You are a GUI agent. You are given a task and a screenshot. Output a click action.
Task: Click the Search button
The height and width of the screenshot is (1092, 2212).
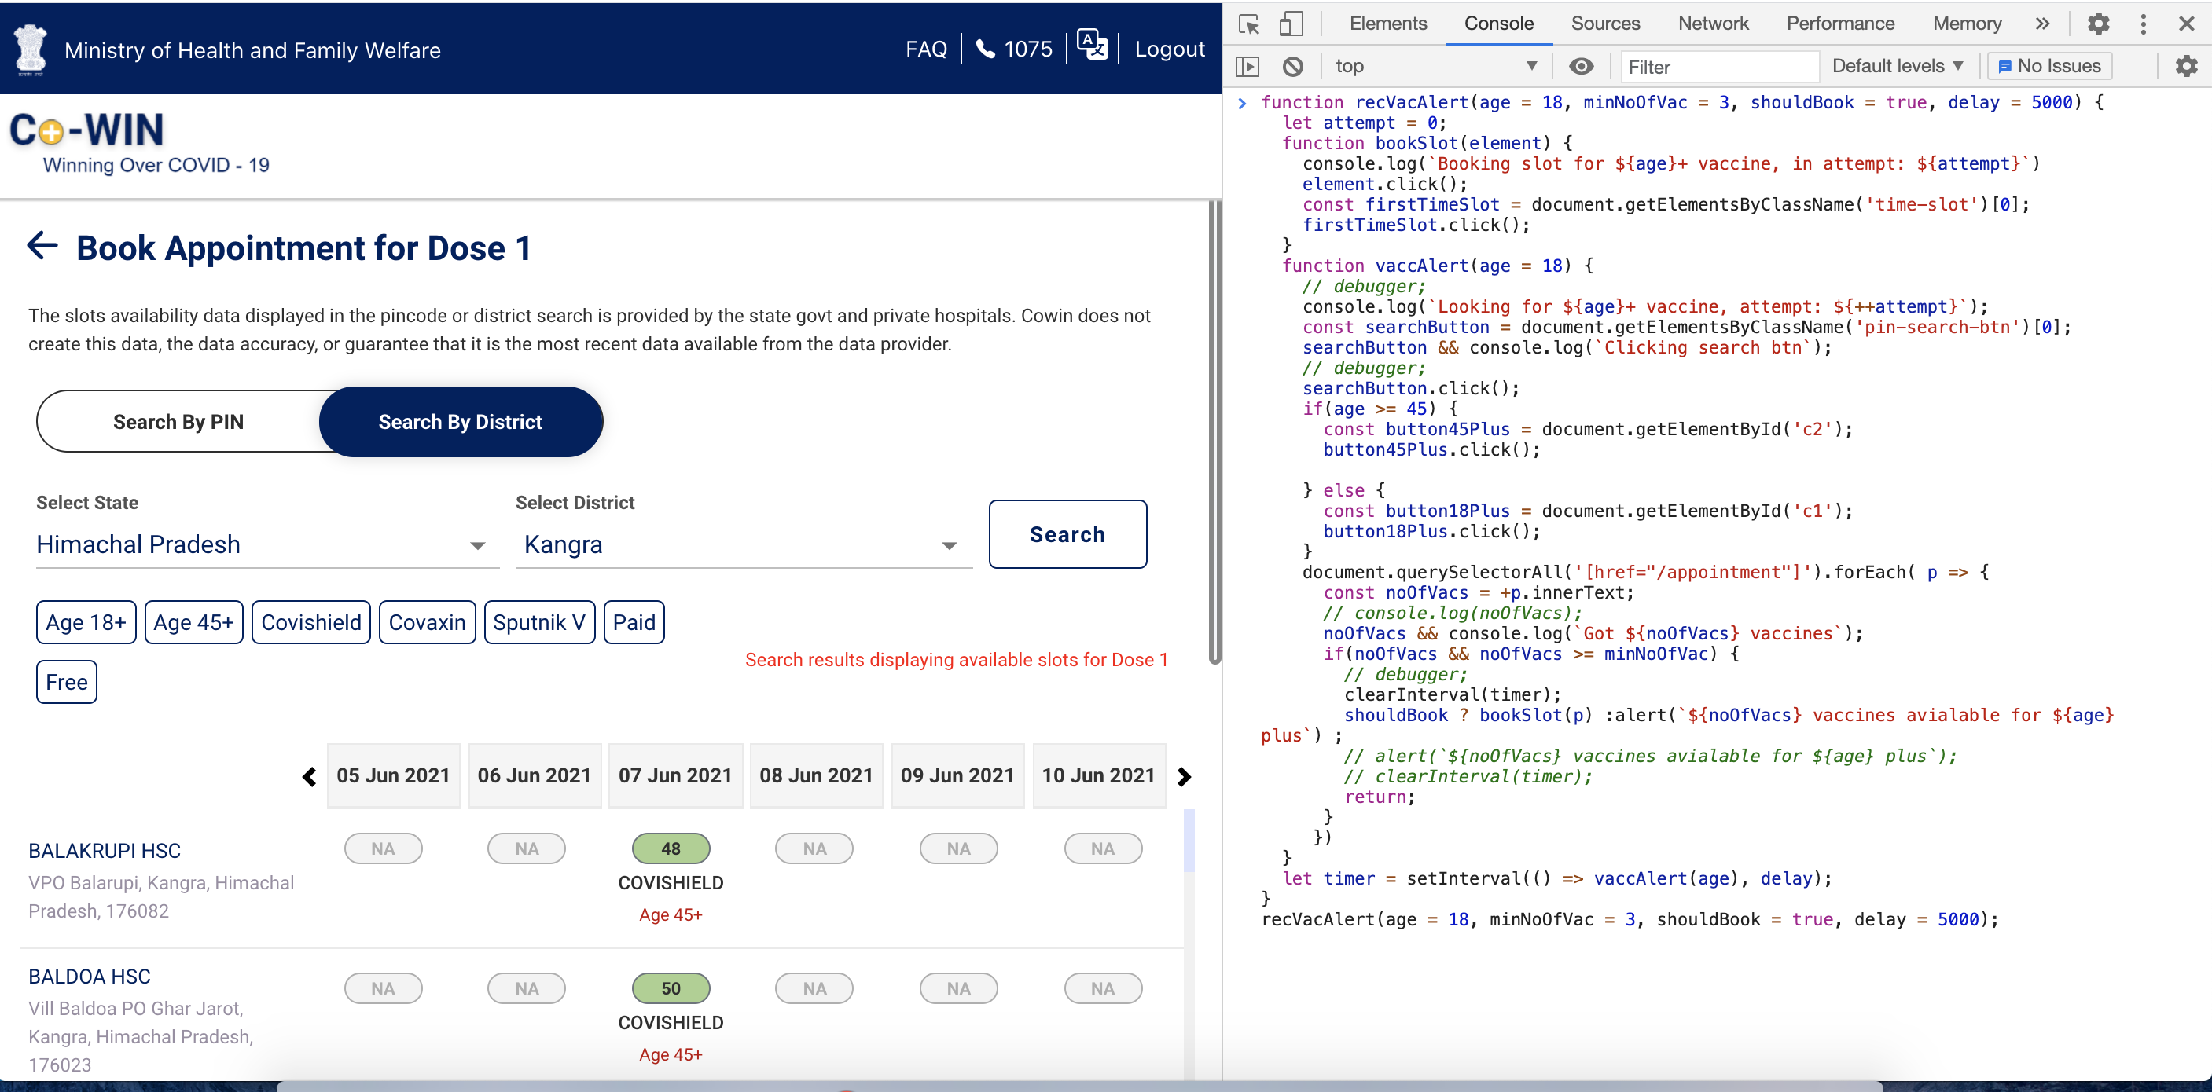pos(1067,533)
